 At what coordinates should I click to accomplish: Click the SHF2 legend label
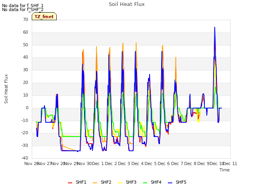coord(106,182)
